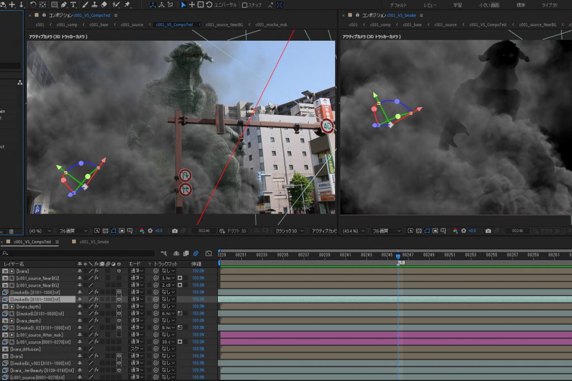Activate the Rotation gizmo circular-arrow icon
Viewport: 572px width, 381px height.
[x=209, y=4]
